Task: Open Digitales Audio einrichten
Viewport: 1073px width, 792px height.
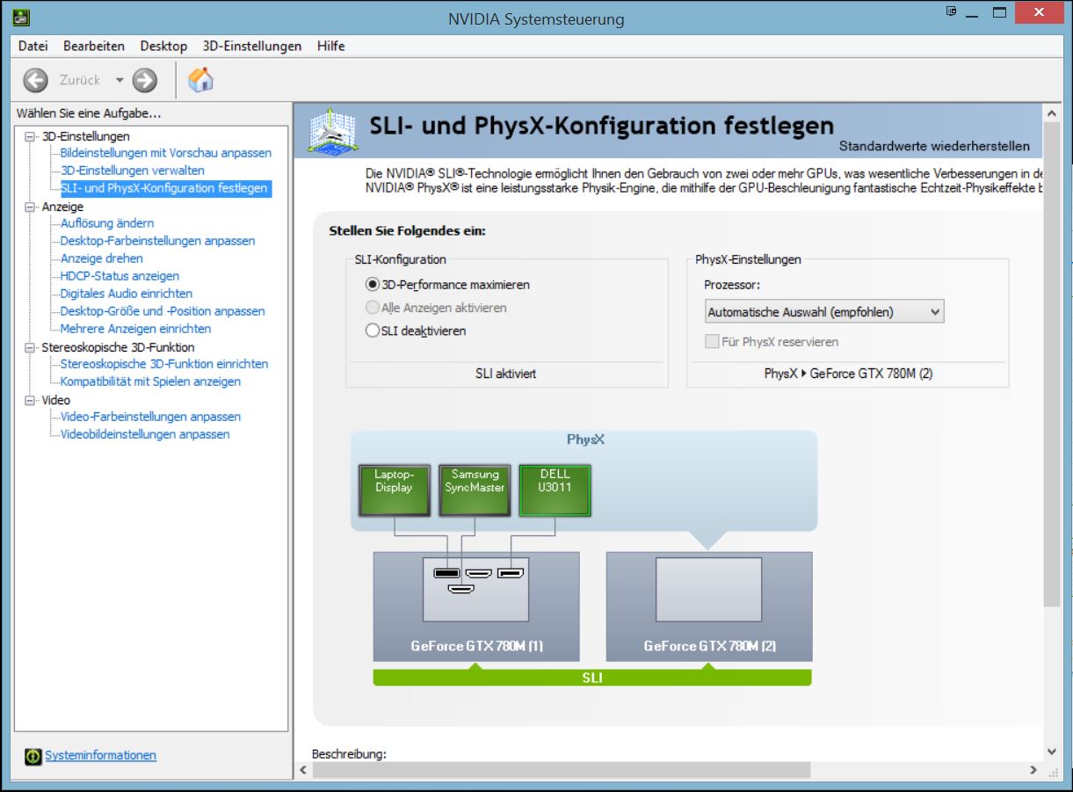Action: pos(127,294)
